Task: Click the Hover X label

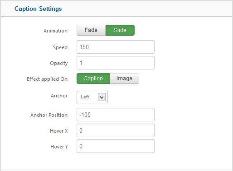Action: (59, 131)
